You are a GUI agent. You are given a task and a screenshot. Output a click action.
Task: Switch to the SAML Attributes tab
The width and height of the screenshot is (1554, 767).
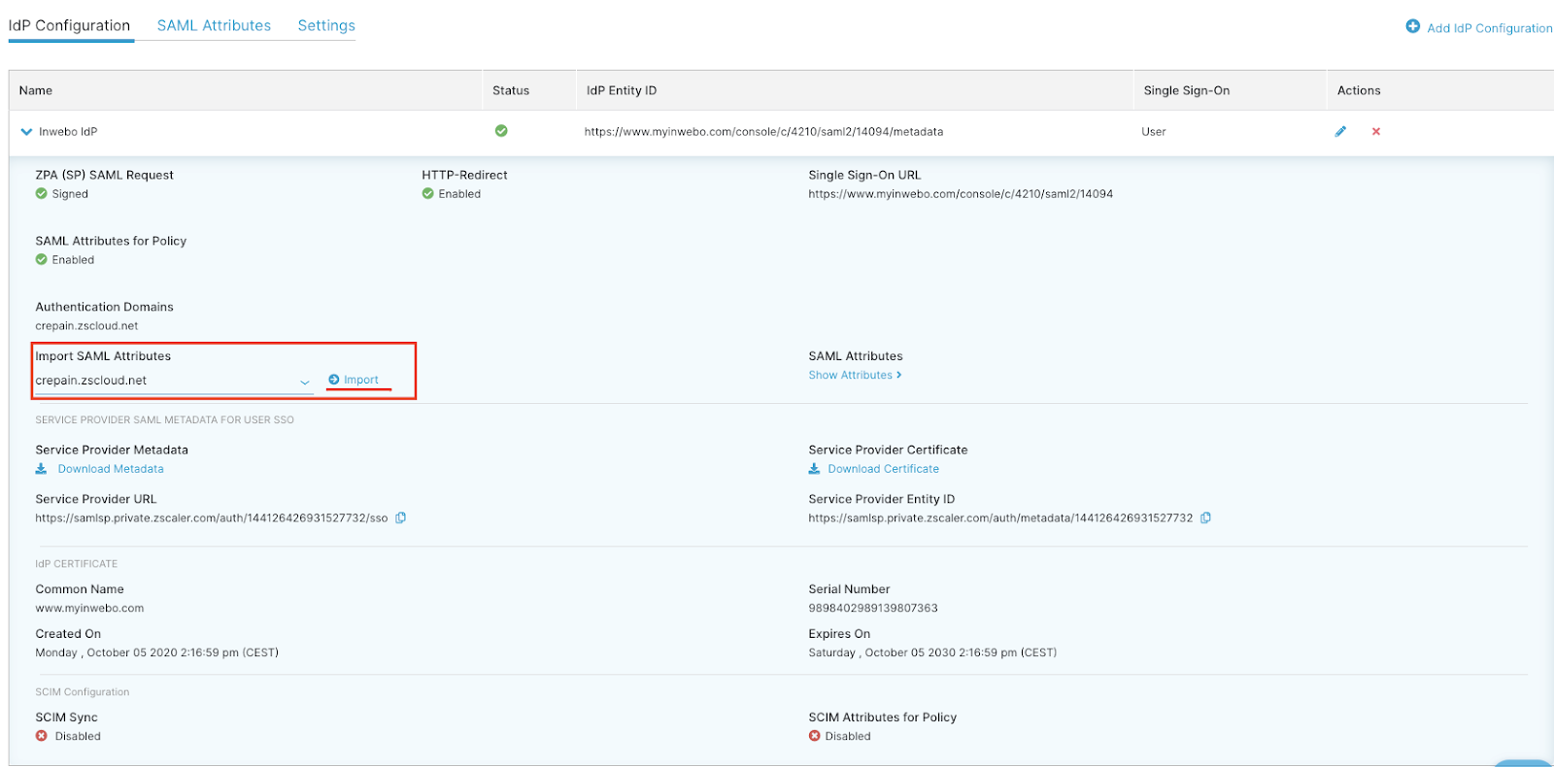[x=214, y=25]
